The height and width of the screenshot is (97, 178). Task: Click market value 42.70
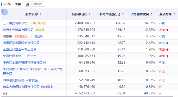[x=121, y=43]
